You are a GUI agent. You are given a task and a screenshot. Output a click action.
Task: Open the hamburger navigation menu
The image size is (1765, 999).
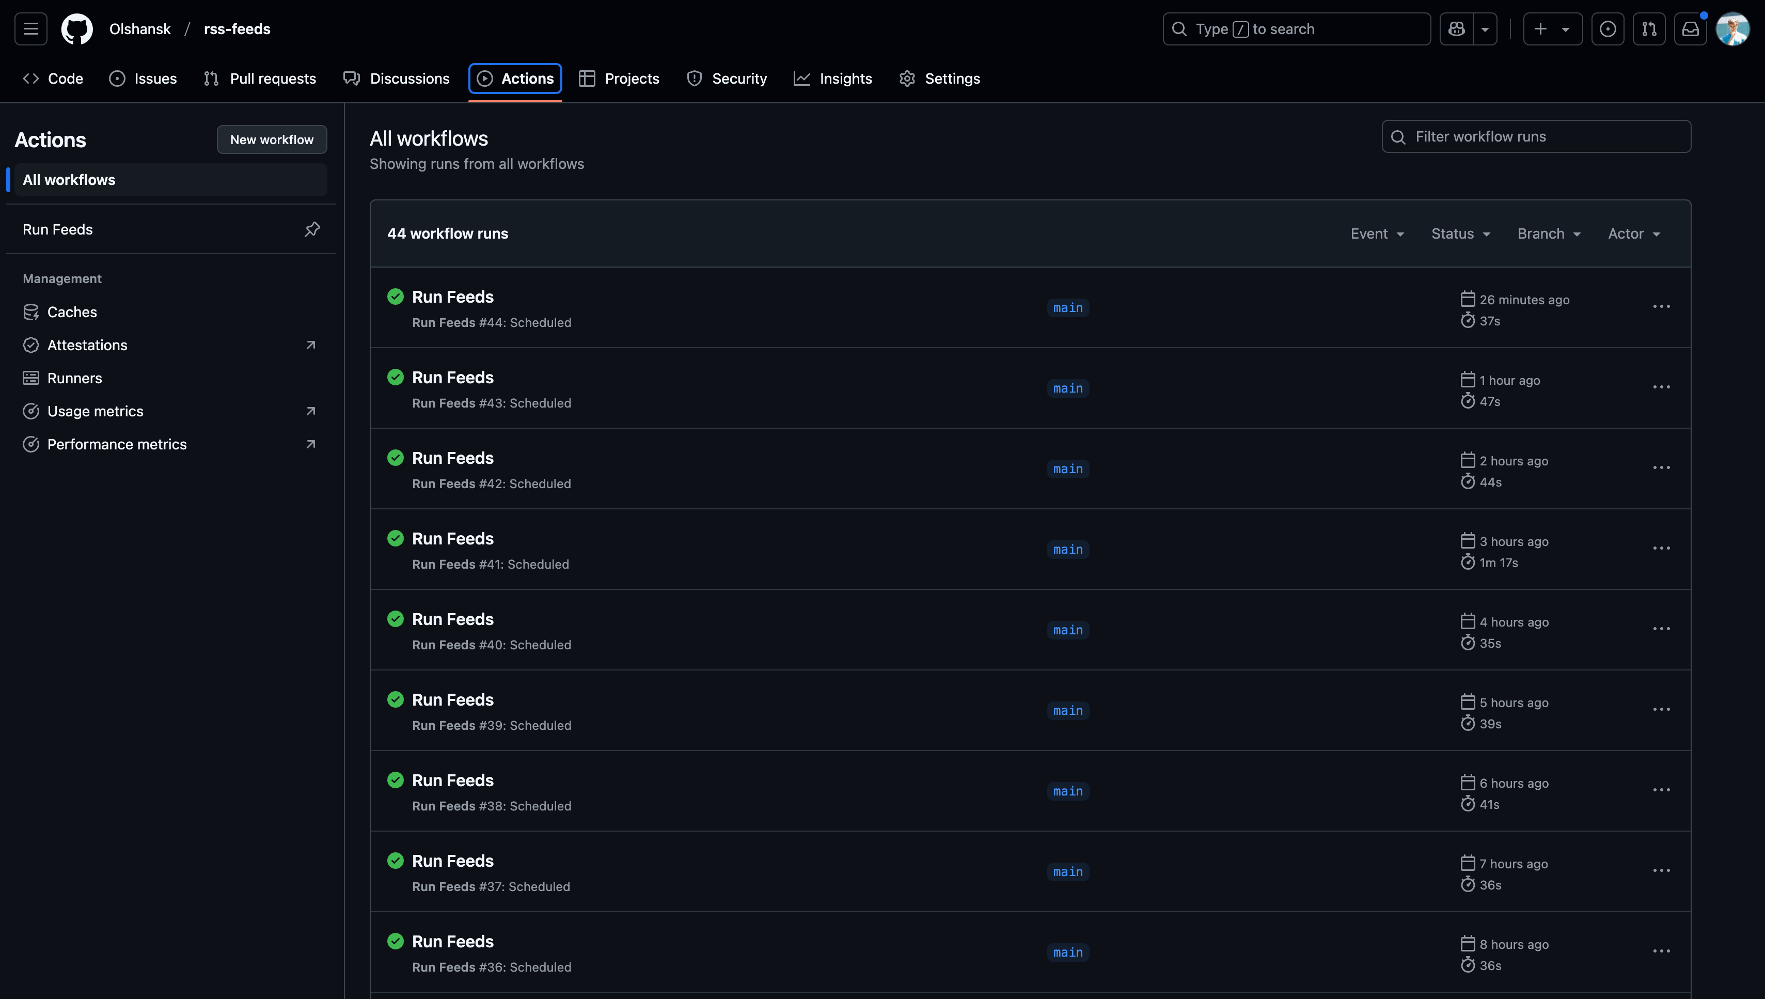(x=31, y=29)
